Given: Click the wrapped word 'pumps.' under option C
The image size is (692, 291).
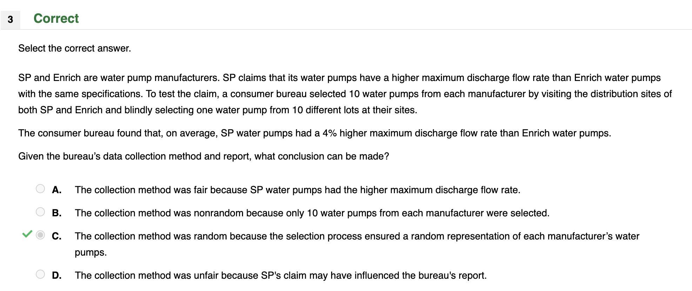Looking at the screenshot, I should point(91,252).
